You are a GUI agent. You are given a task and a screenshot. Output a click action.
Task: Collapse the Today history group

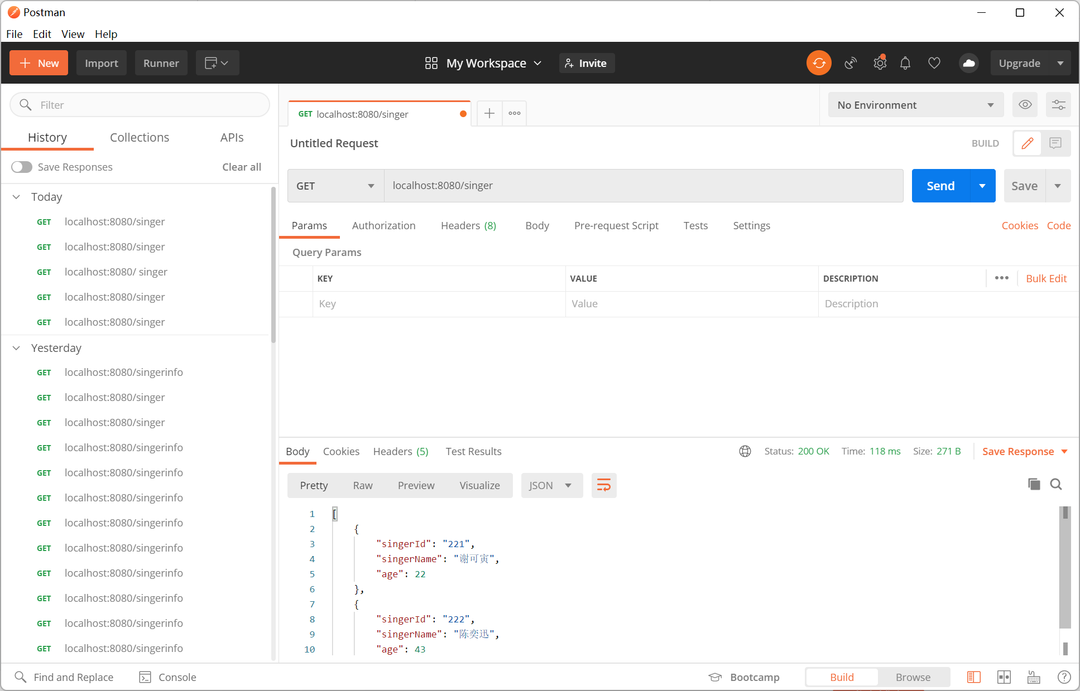(17, 197)
